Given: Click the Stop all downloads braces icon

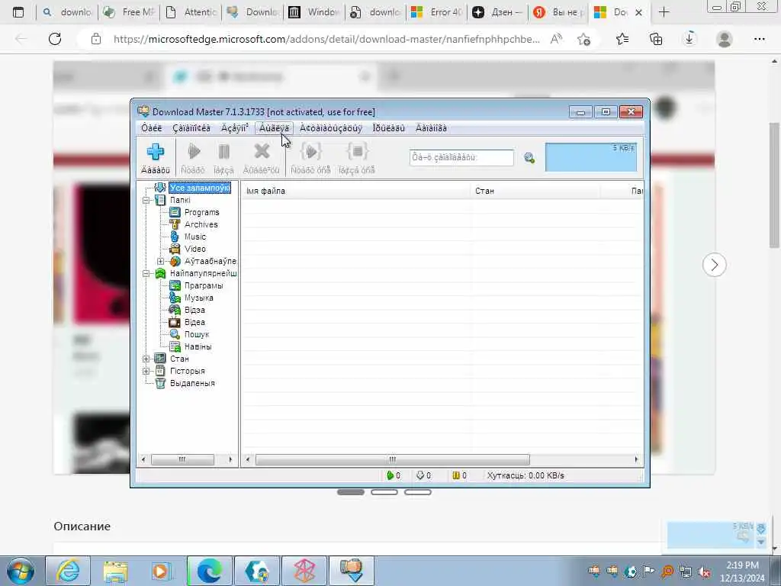Looking at the screenshot, I should [357, 152].
